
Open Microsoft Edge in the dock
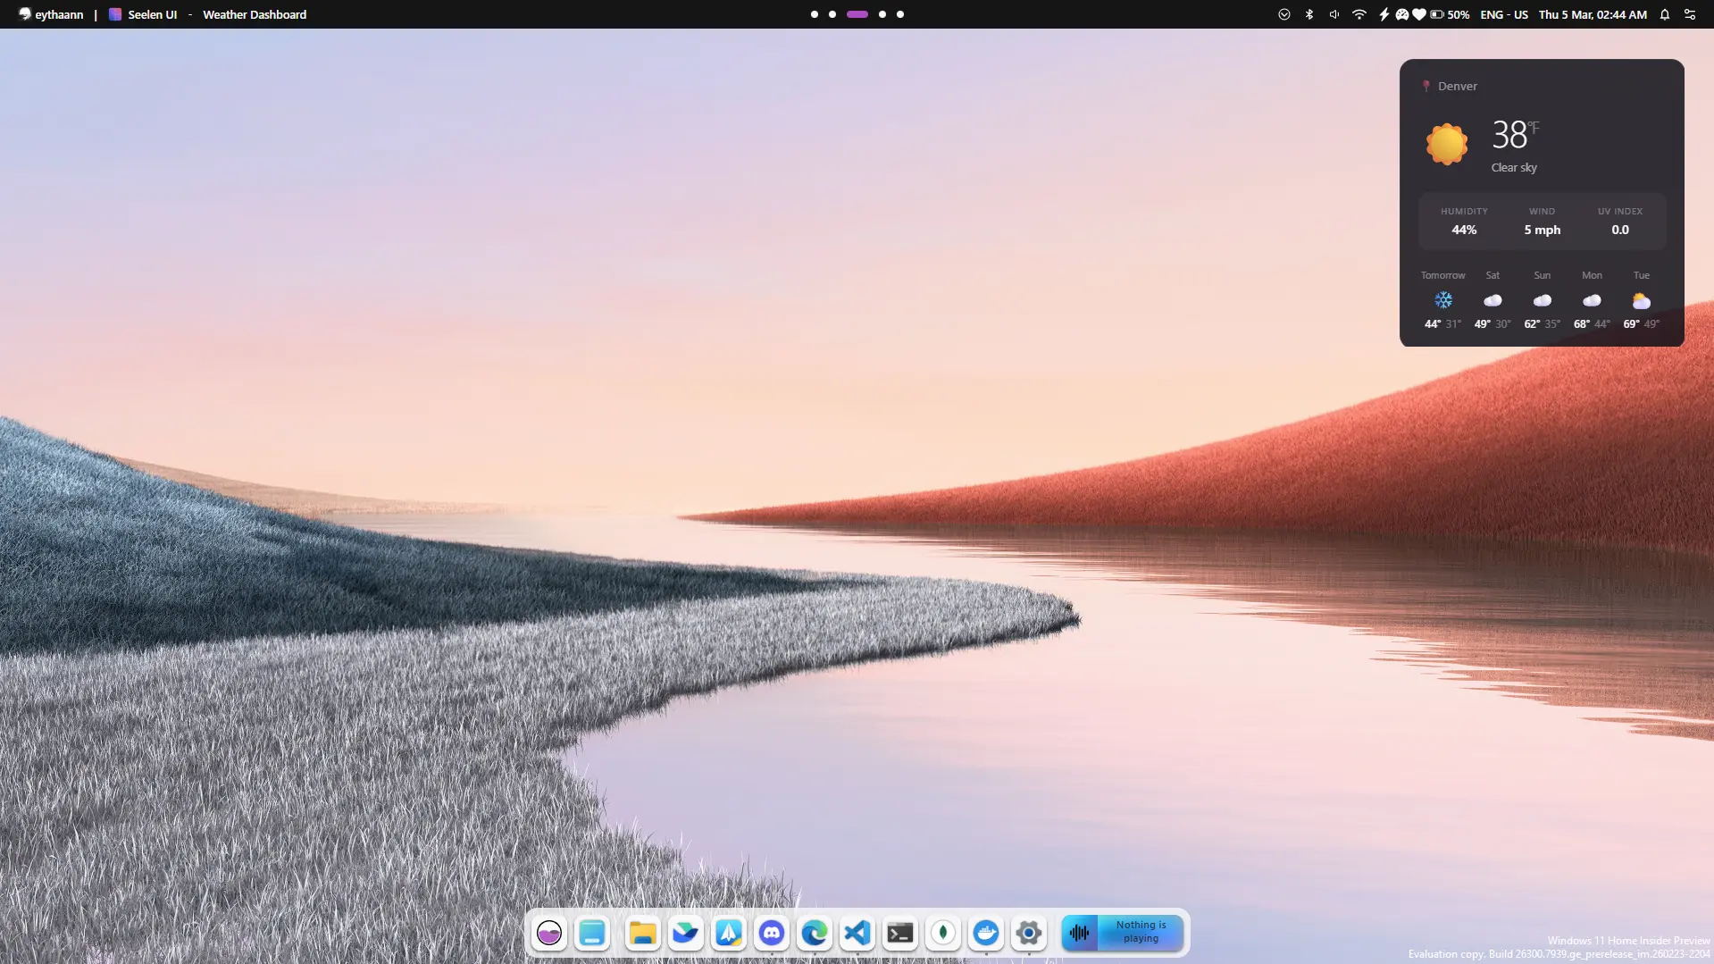pos(814,933)
